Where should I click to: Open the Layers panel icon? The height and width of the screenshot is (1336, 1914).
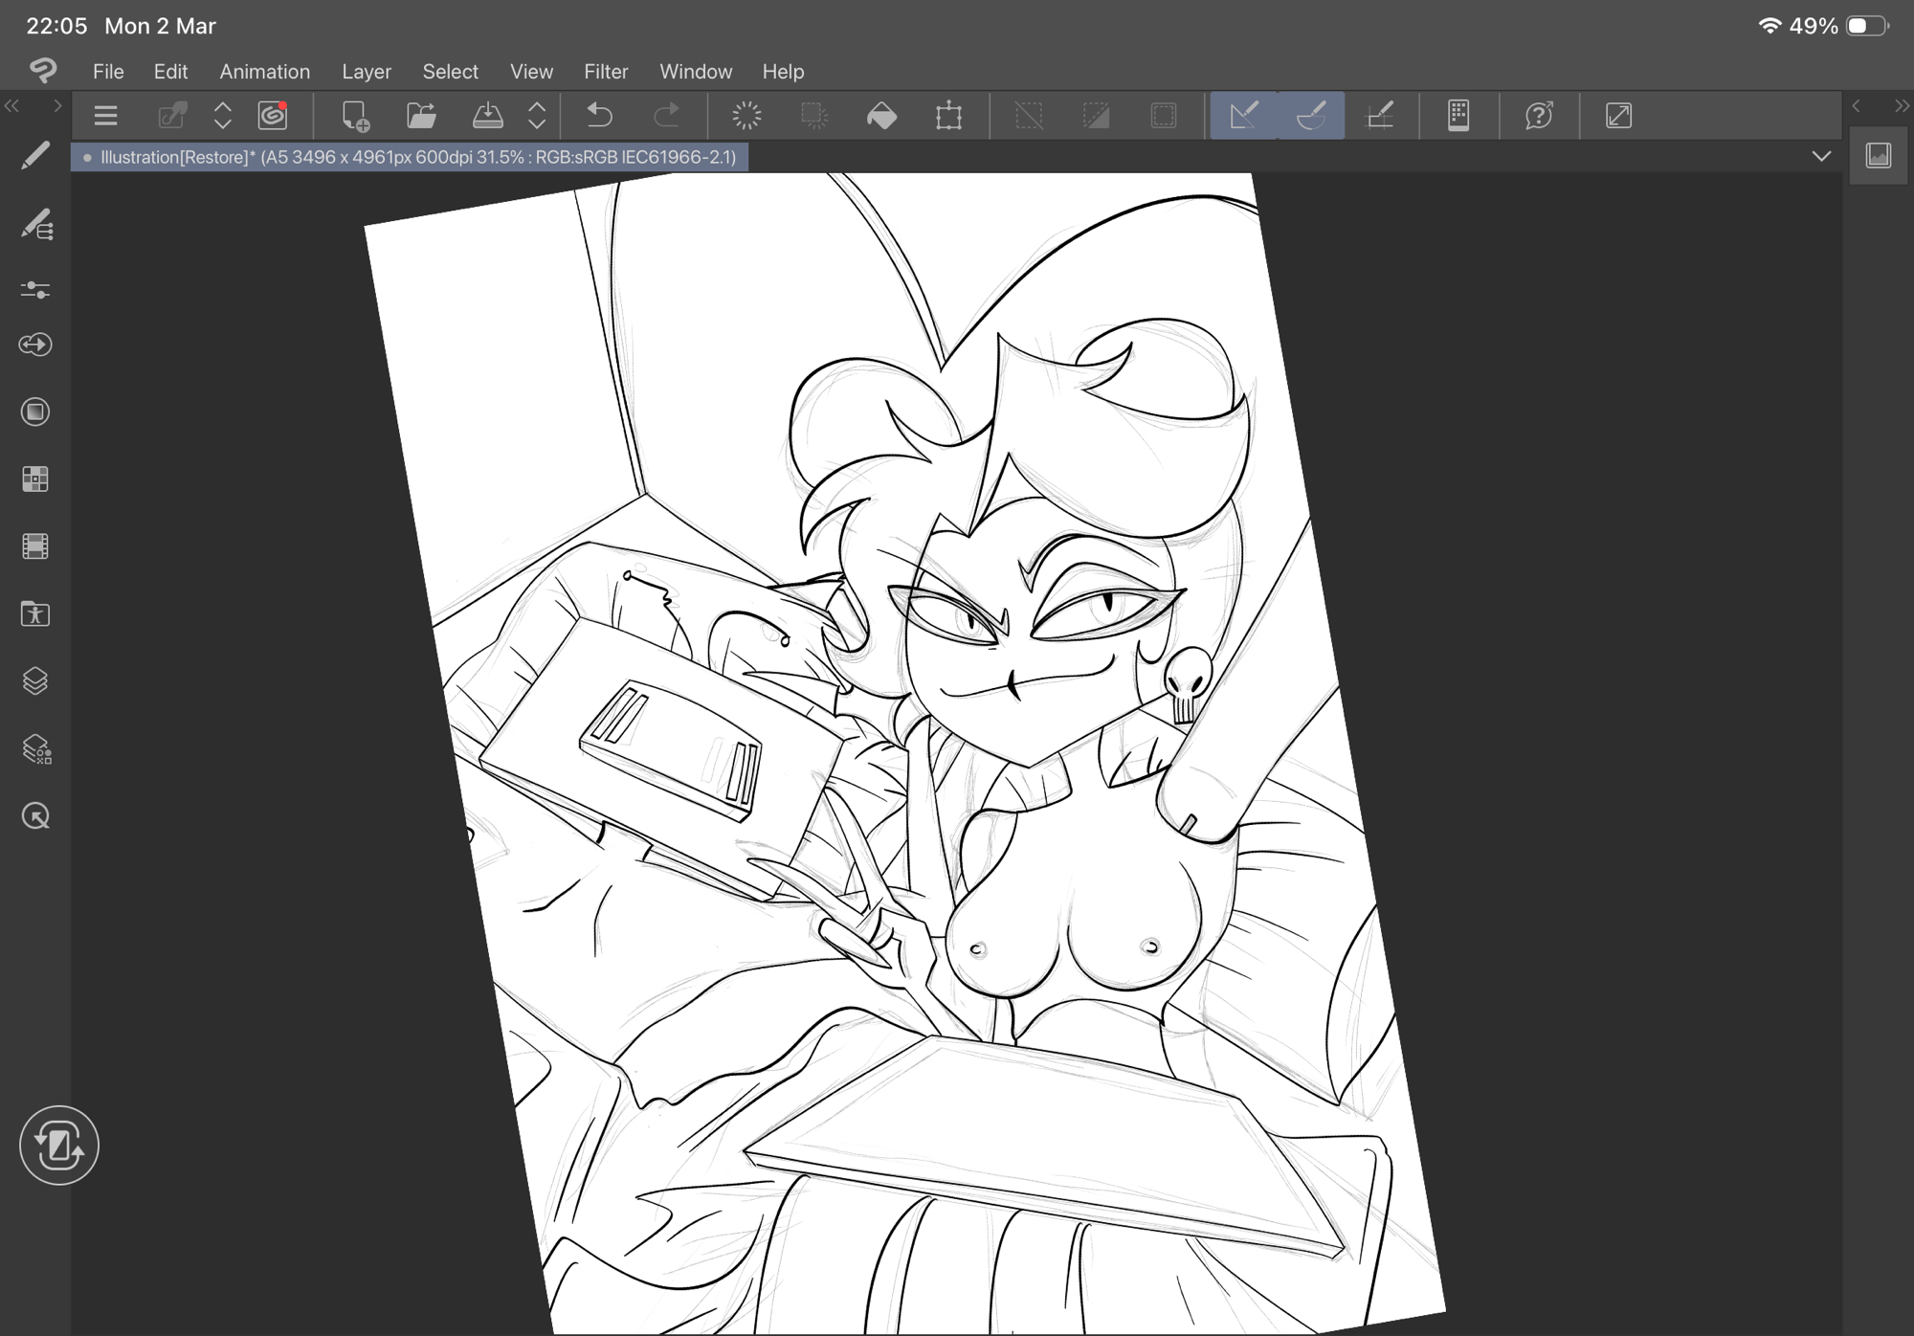pos(35,681)
